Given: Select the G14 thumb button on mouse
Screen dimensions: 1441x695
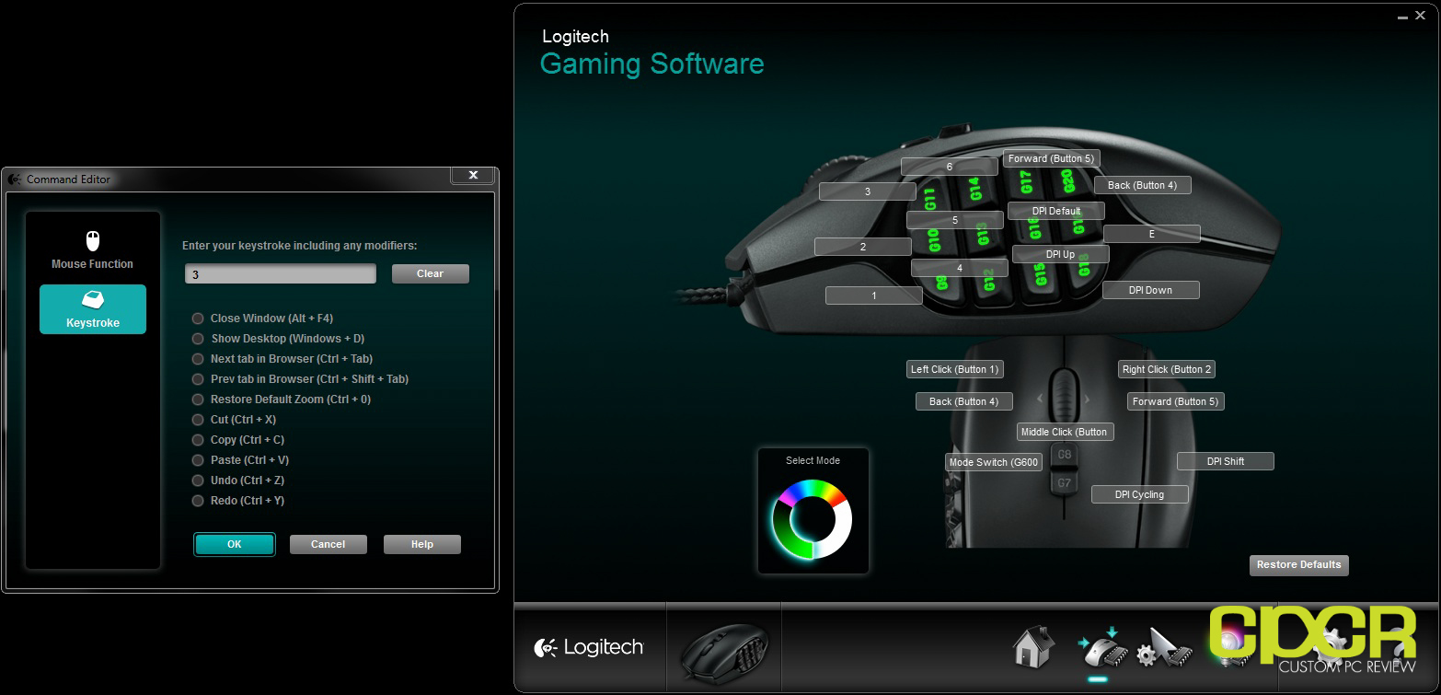Looking at the screenshot, I should 974,189.
